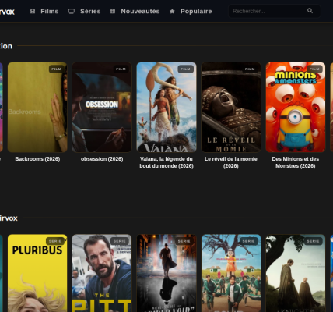Click the film icon beside Films
The width and height of the screenshot is (333, 312).
[x=33, y=11]
